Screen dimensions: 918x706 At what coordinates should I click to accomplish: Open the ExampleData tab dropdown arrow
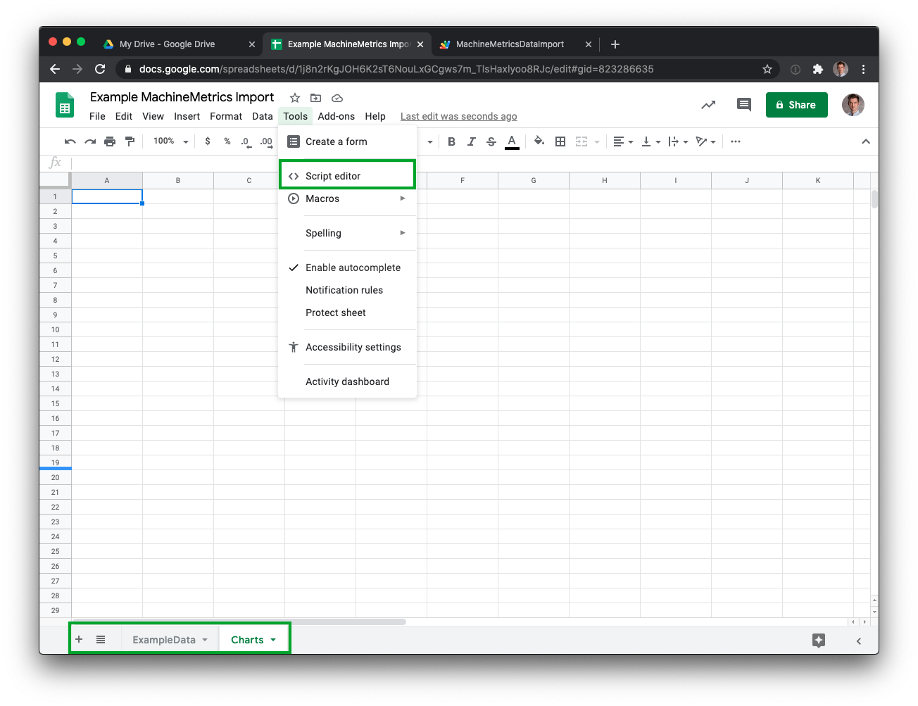tap(205, 640)
